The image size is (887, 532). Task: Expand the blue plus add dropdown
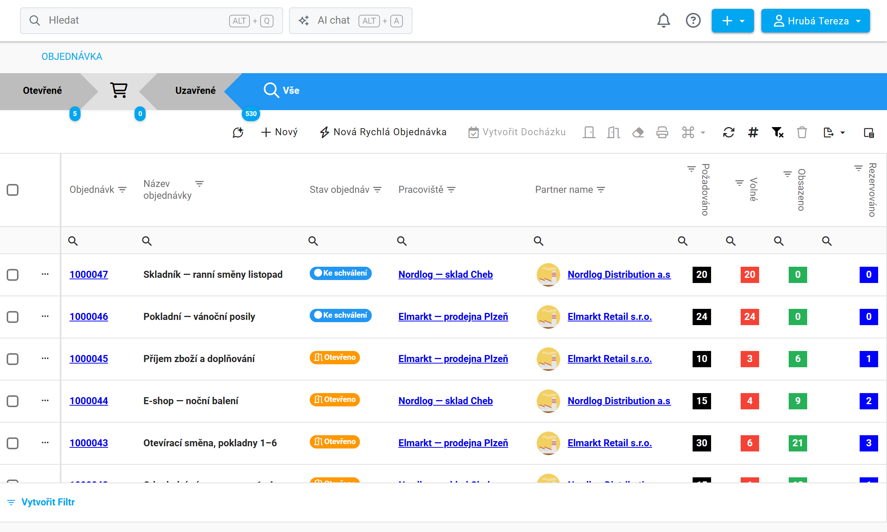(x=733, y=21)
